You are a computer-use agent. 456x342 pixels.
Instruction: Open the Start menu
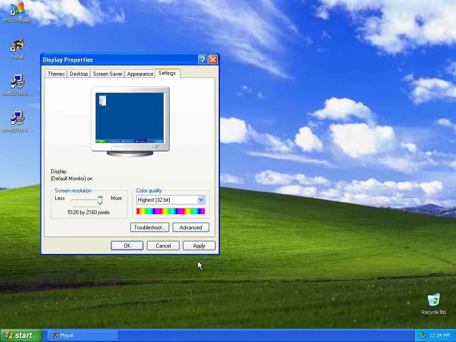[21, 336]
